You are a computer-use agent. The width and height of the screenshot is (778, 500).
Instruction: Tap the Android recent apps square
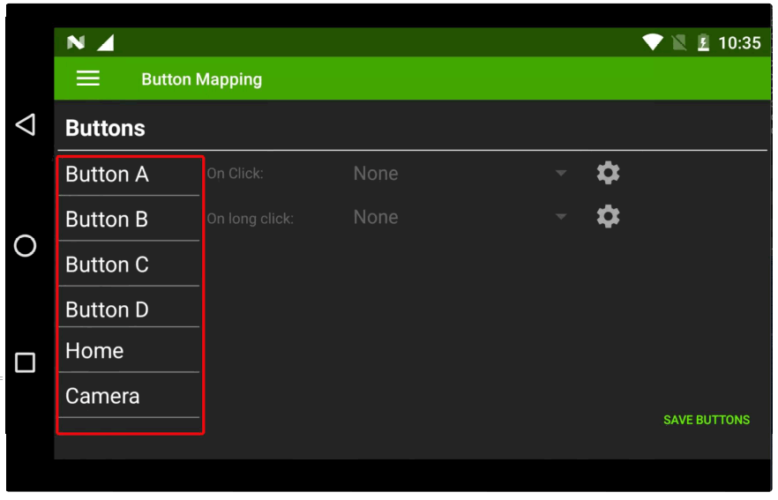point(25,362)
